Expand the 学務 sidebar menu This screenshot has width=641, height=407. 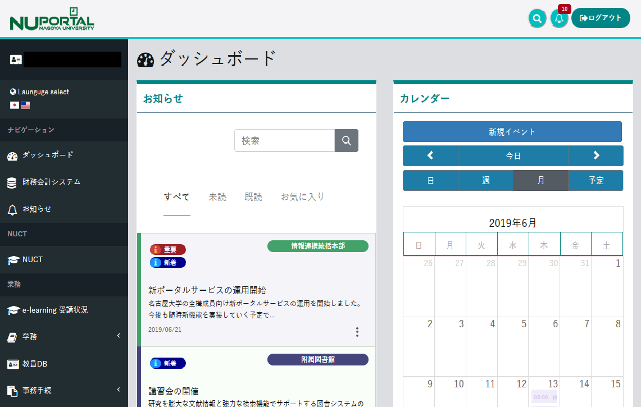coord(64,337)
